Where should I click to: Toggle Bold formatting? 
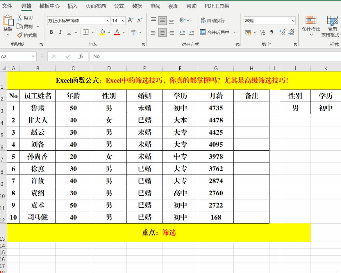click(51, 32)
